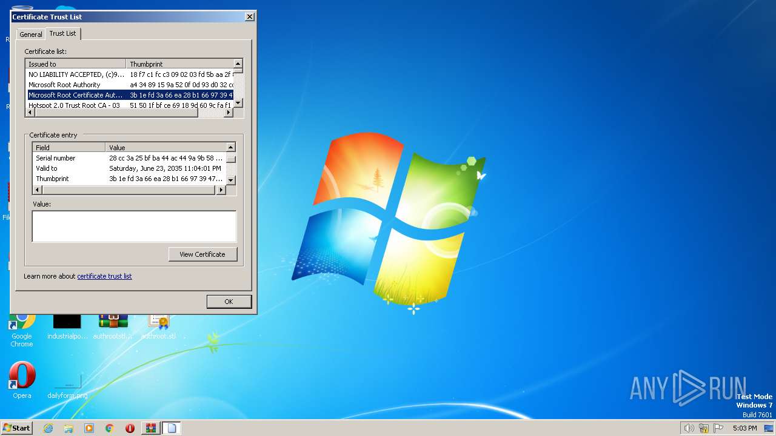Click the Value column header in entry list

click(166, 147)
